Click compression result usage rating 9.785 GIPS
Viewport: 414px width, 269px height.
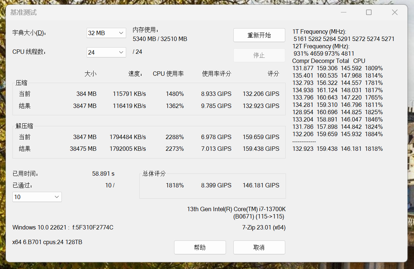pos(216,106)
